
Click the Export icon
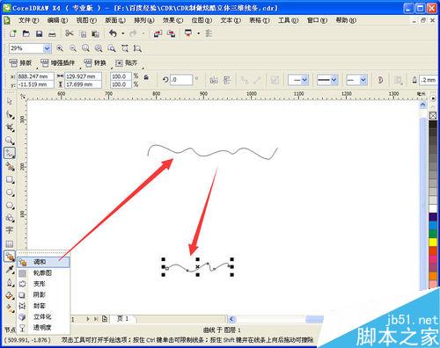171,33
